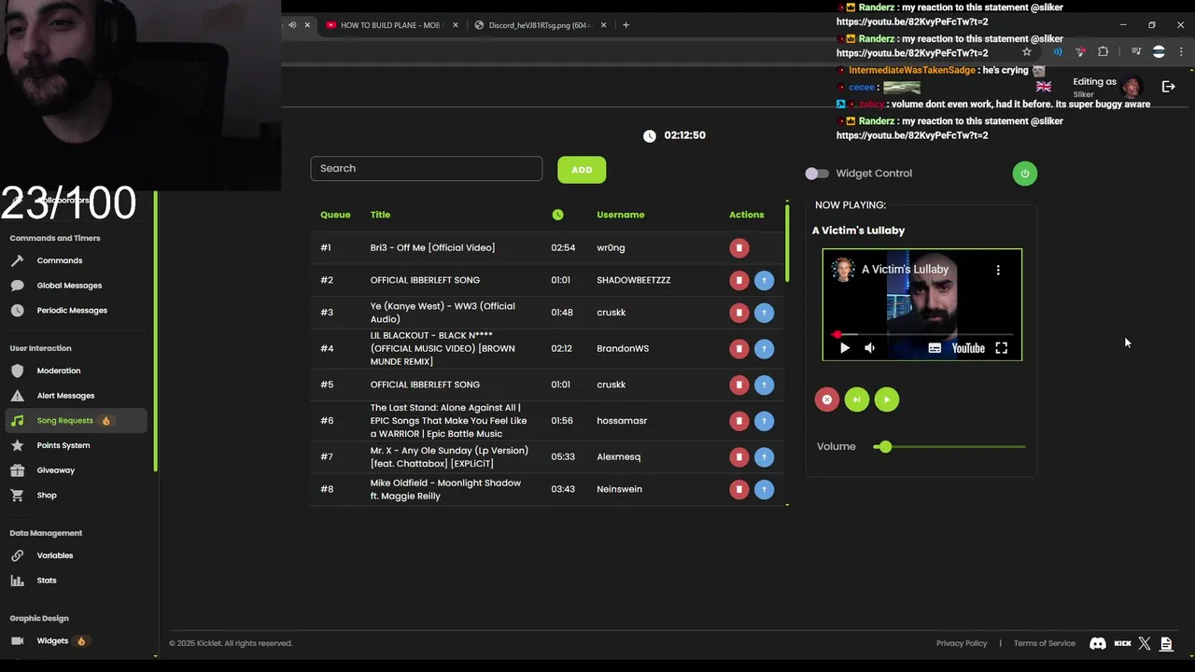The image size is (1195, 672).
Task: Change language via UK flag icon
Action: point(1044,87)
